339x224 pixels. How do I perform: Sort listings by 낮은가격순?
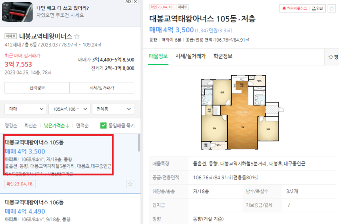57,126
